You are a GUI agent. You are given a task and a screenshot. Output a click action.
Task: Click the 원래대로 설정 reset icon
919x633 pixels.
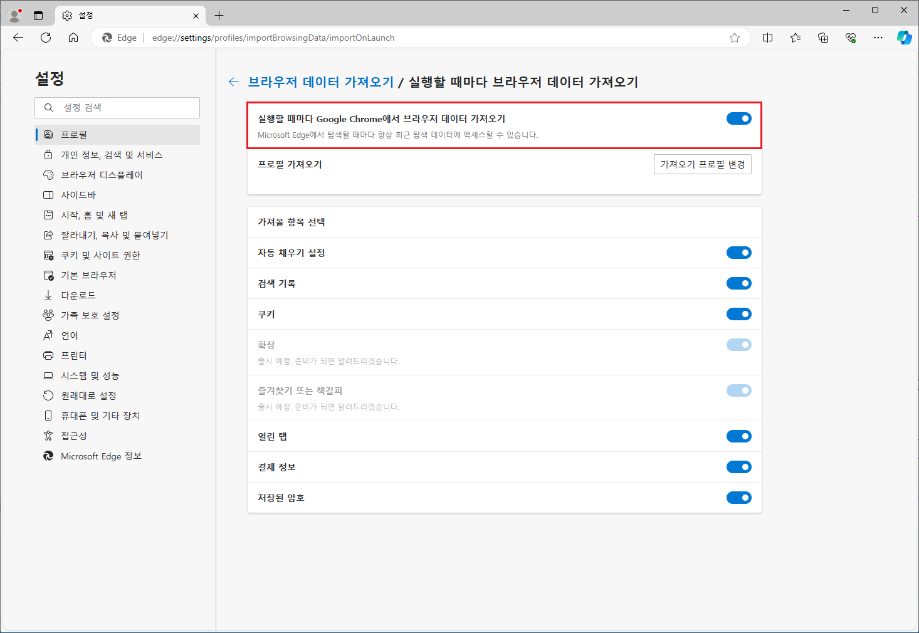click(x=48, y=395)
